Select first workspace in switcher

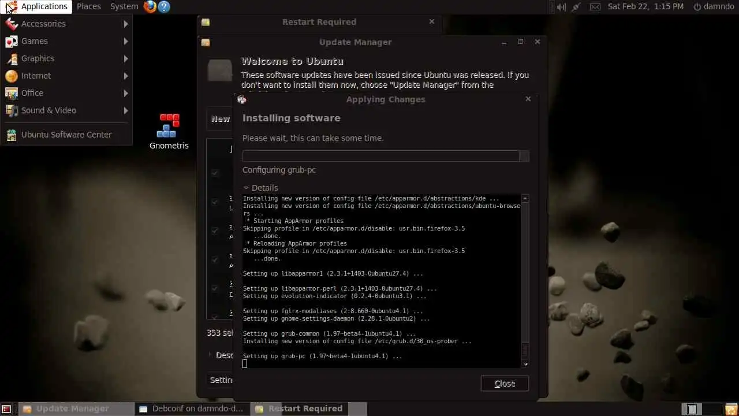pyautogui.click(x=692, y=409)
